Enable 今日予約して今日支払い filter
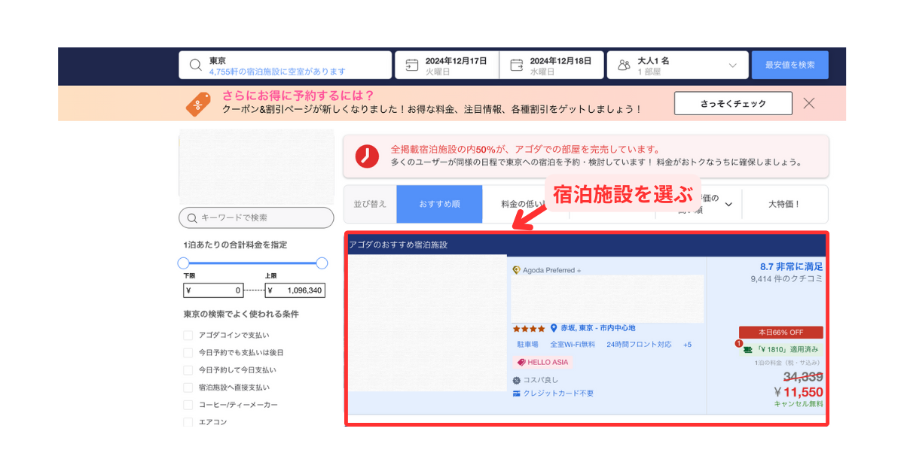 [188, 370]
